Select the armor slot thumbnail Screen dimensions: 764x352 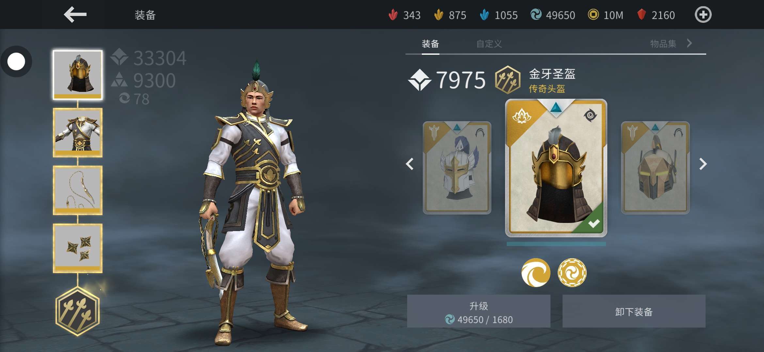coord(78,133)
